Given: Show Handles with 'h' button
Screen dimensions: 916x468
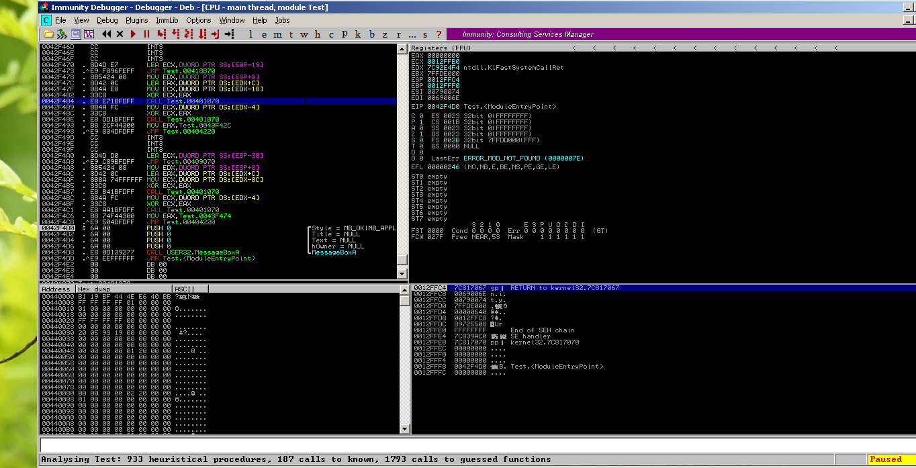Looking at the screenshot, I should click(318, 34).
